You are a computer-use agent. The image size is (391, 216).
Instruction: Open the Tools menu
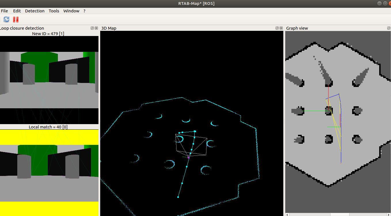pyautogui.click(x=54, y=11)
